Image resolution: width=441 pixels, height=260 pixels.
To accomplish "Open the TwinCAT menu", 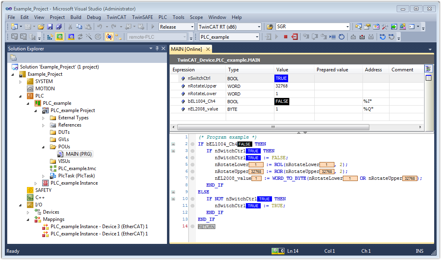I will (x=116, y=17).
